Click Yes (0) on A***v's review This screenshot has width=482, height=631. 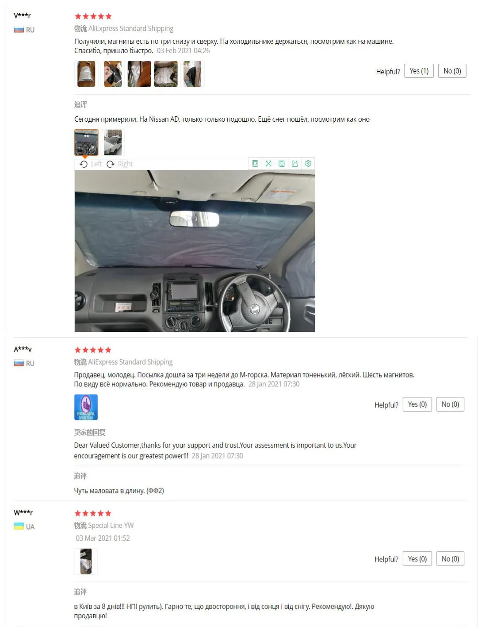(x=417, y=404)
